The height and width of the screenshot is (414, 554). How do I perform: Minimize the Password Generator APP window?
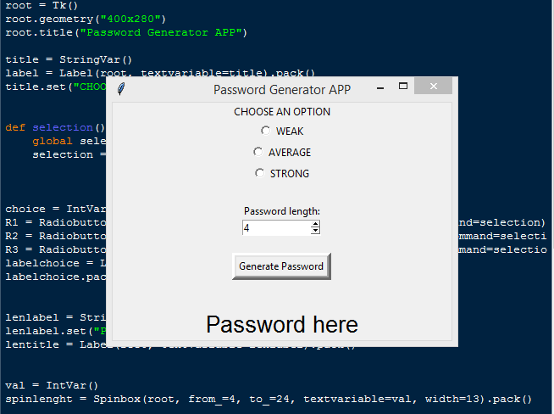380,87
